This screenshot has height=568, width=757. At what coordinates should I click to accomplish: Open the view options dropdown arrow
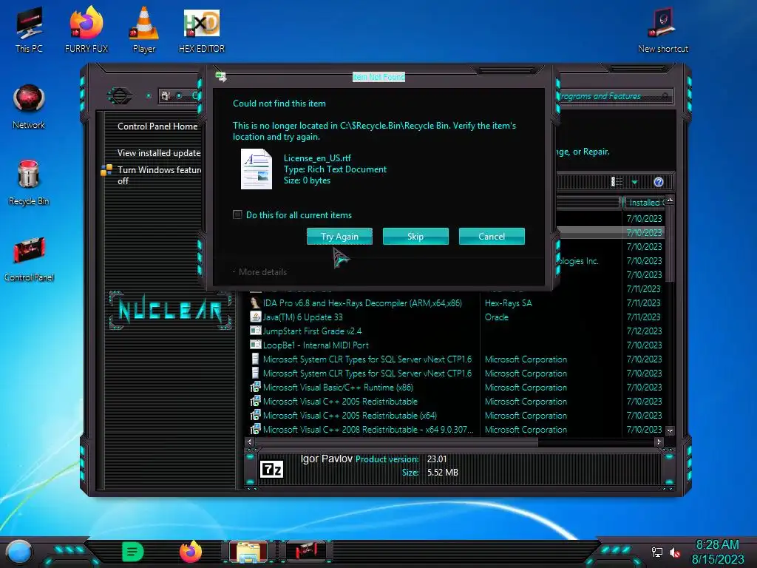(635, 182)
